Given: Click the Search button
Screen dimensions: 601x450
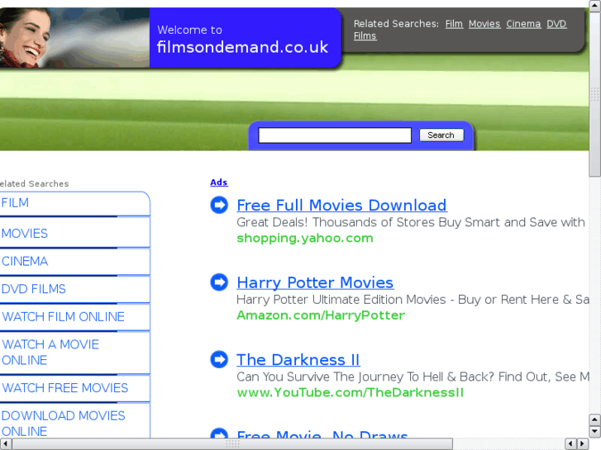Looking at the screenshot, I should pos(441,135).
